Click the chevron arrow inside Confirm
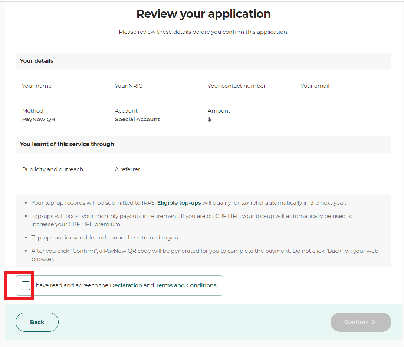This screenshot has width=404, height=347. [x=373, y=322]
